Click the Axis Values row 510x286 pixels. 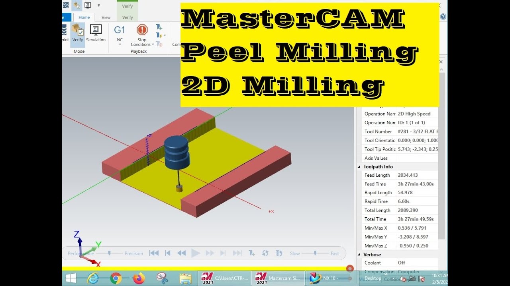click(400, 158)
